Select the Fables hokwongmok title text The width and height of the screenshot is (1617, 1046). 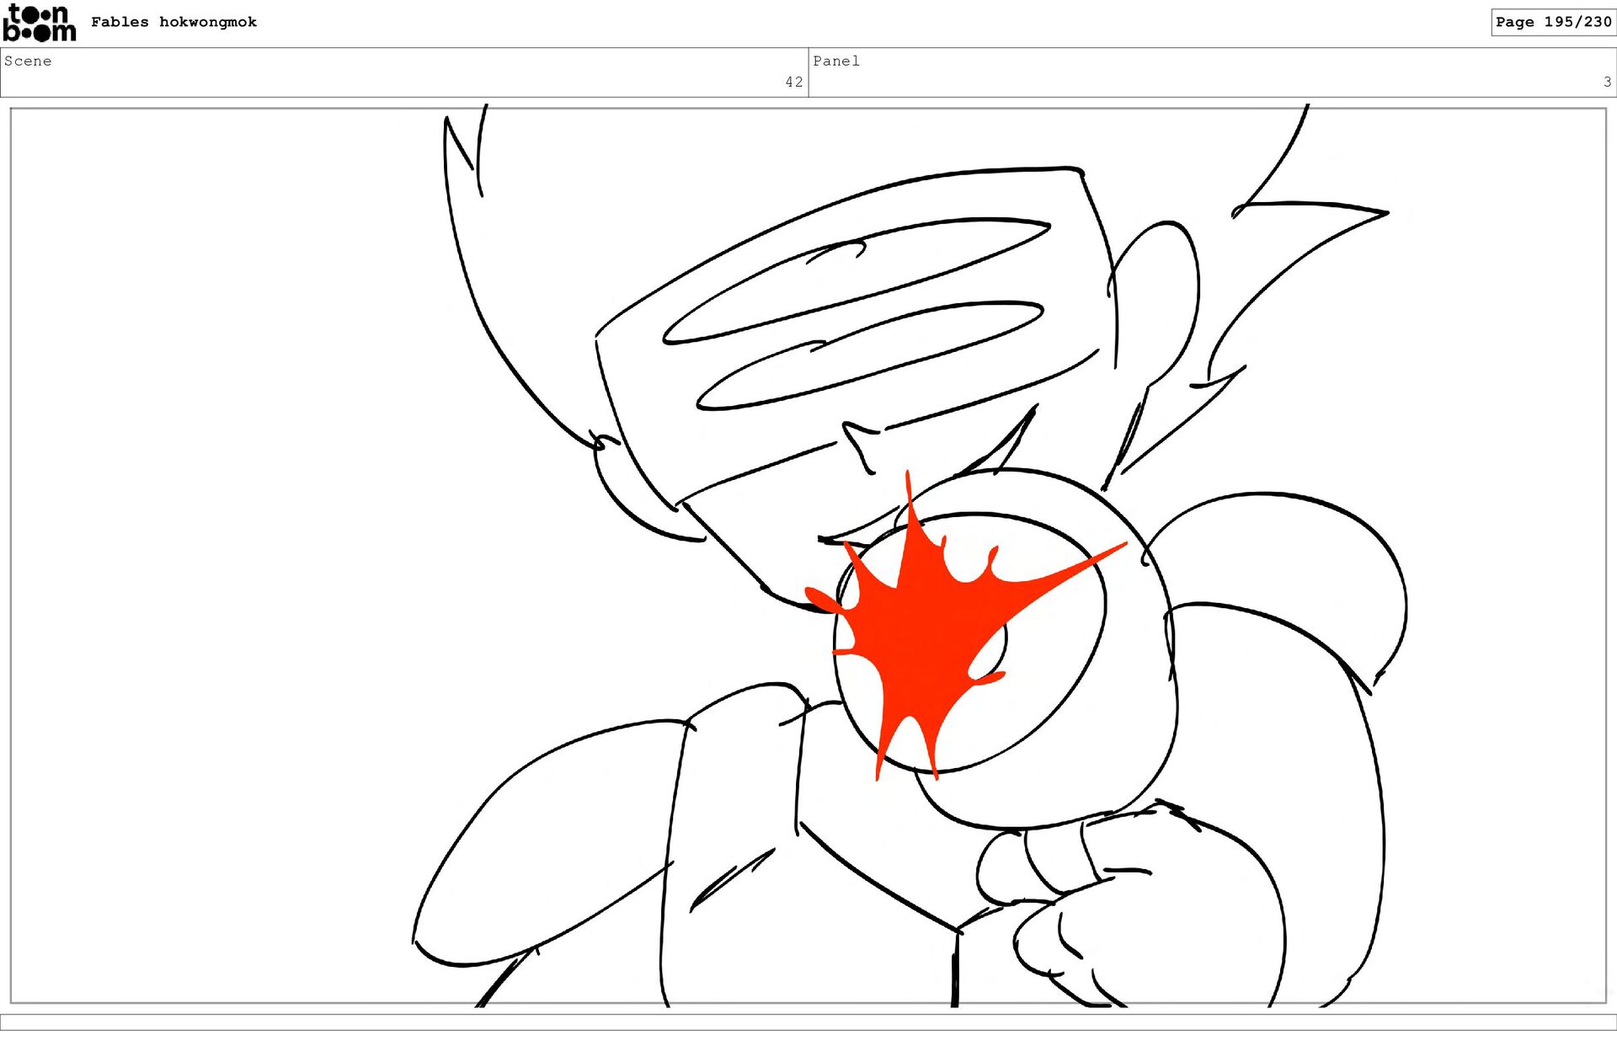(173, 22)
